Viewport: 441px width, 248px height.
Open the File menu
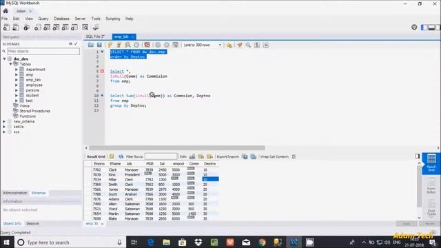(5, 19)
